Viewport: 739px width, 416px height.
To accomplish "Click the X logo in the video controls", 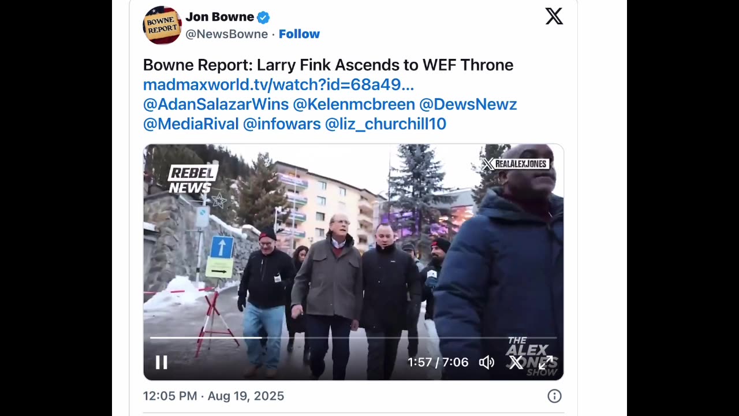I will pyautogui.click(x=516, y=362).
